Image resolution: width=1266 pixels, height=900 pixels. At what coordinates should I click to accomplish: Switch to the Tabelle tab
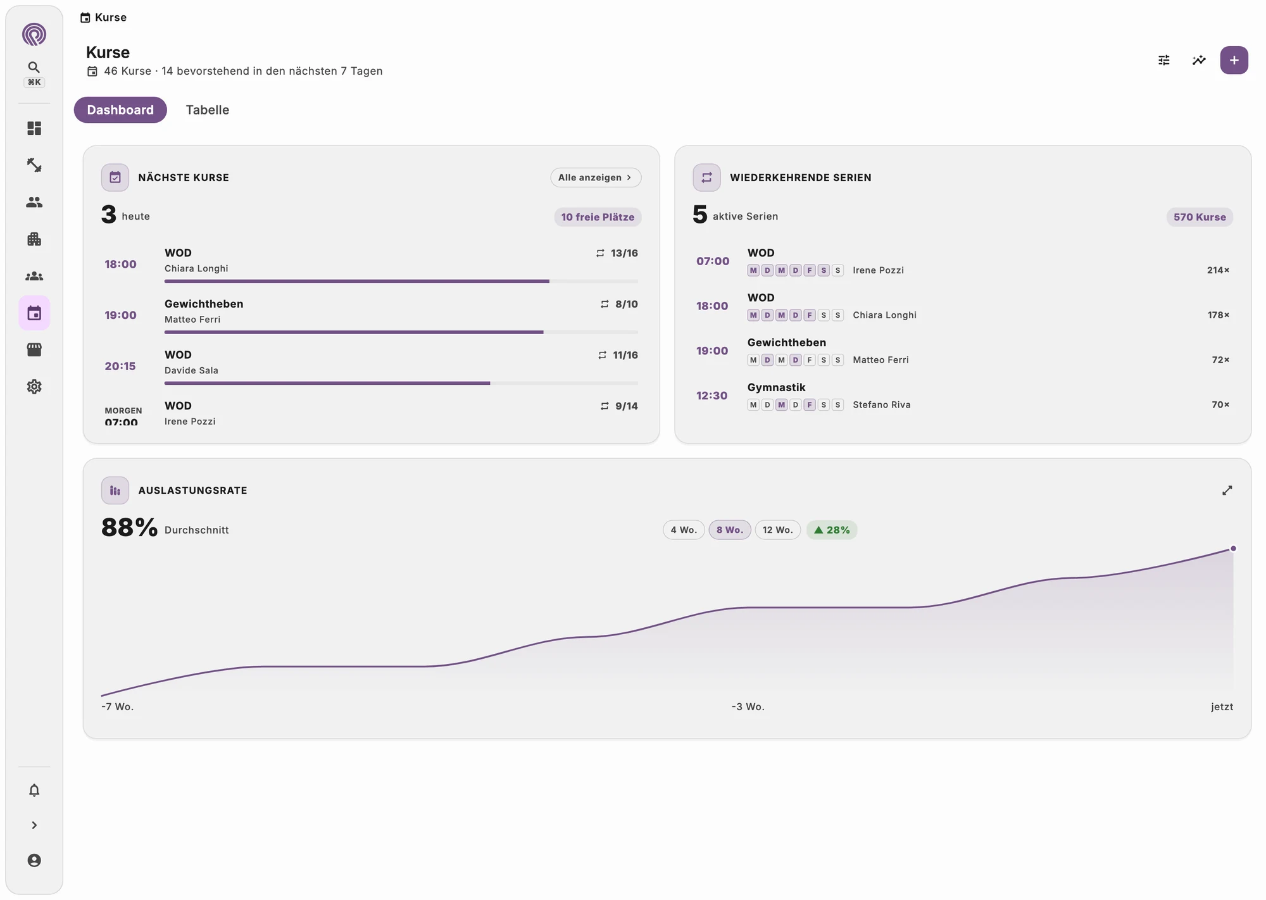208,109
